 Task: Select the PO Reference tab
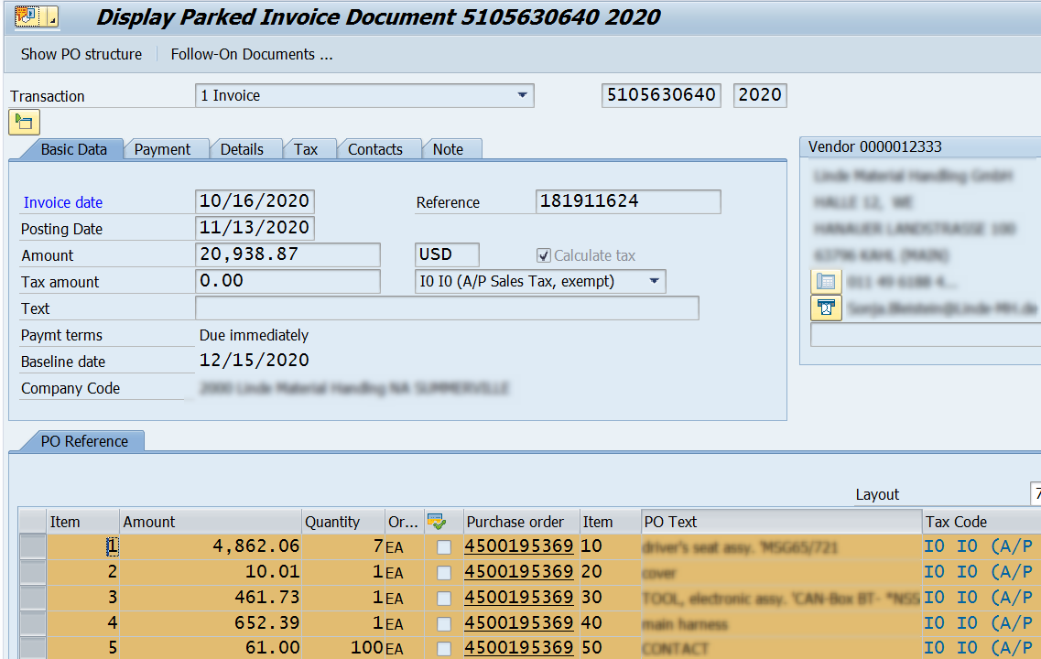[x=84, y=441]
